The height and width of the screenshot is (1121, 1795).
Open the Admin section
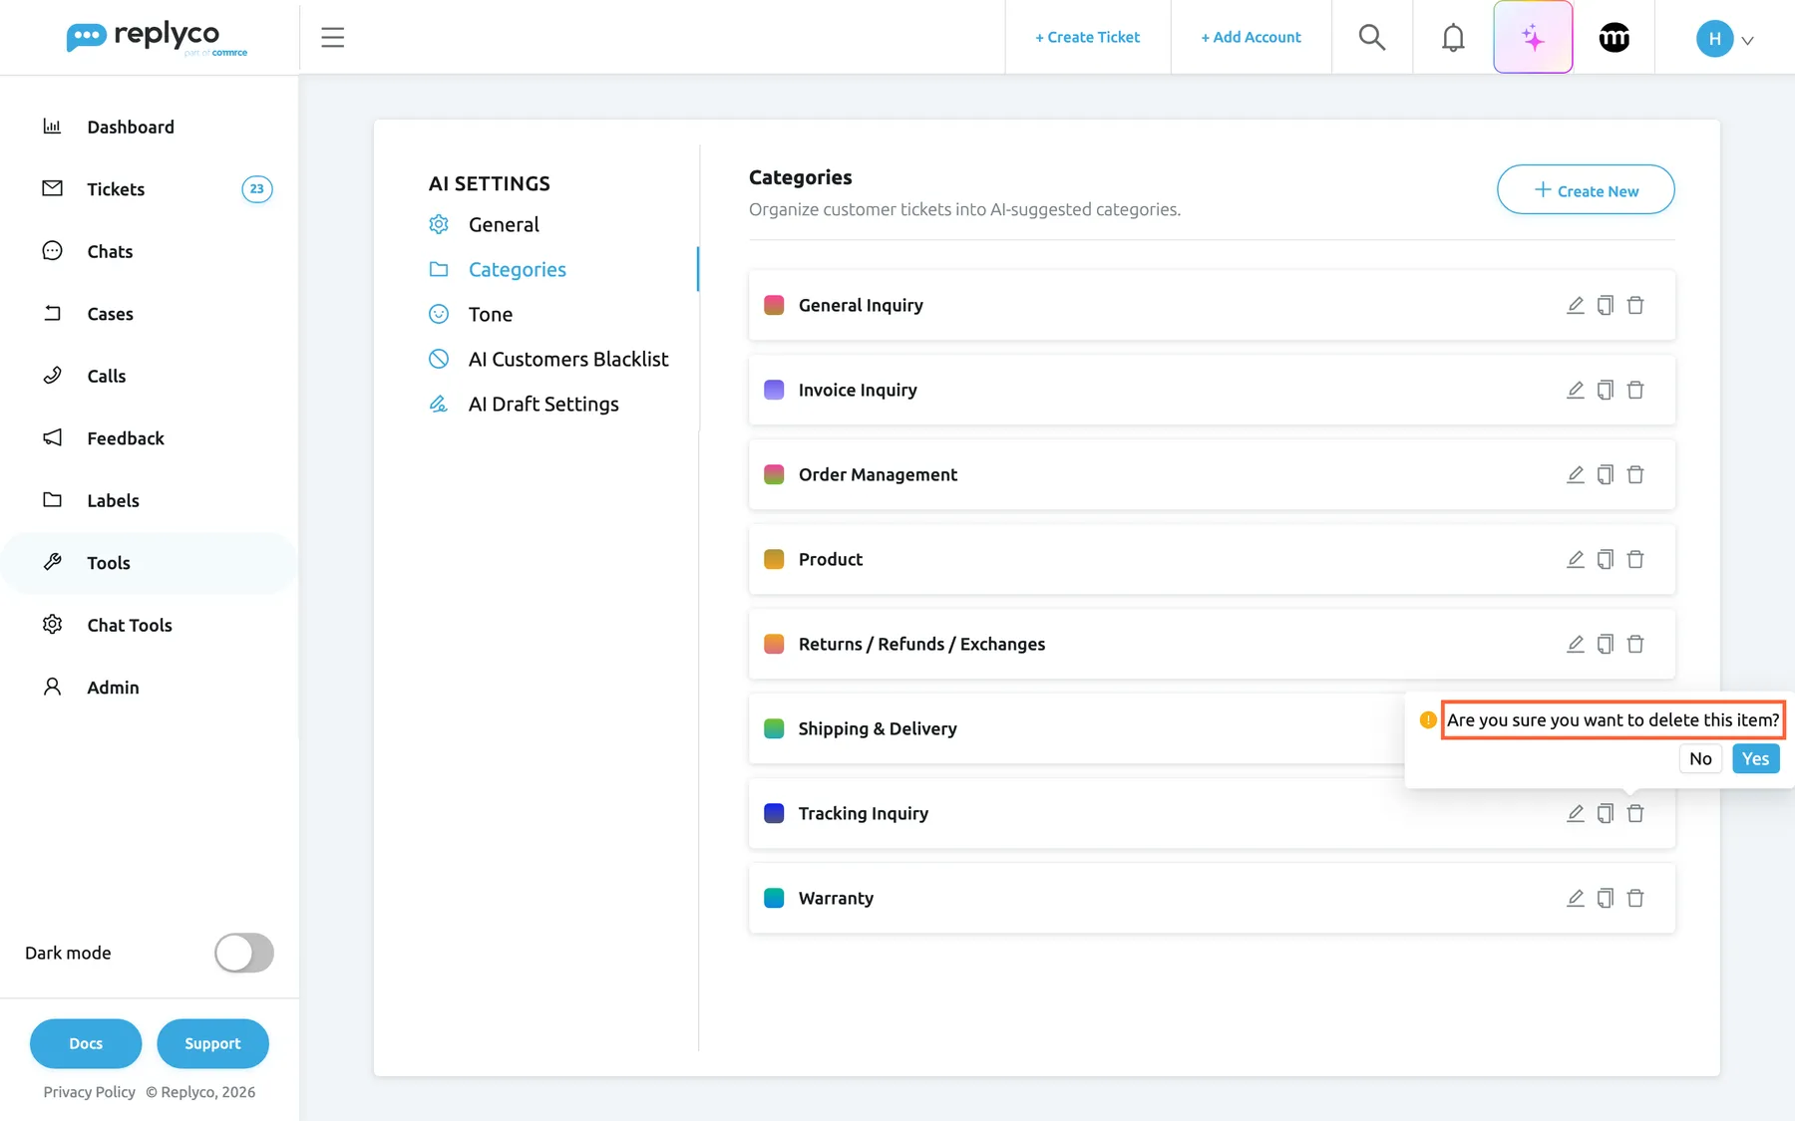(x=150, y=688)
